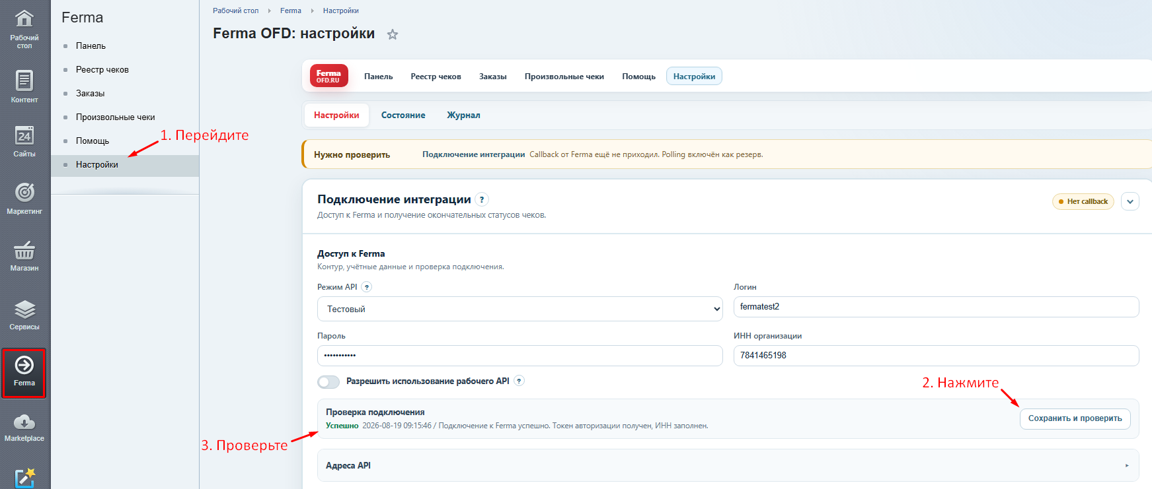Screen dimensions: 1152x489
Task: Open the Ferma module icon in sidebar
Action: (x=24, y=373)
